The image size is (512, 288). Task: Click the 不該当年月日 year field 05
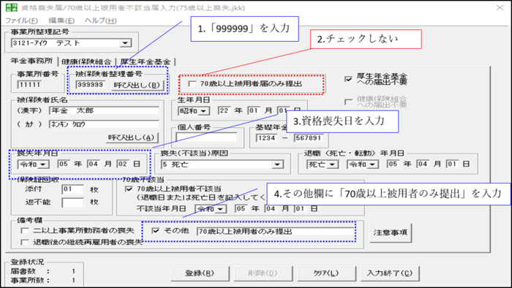pos(241,209)
